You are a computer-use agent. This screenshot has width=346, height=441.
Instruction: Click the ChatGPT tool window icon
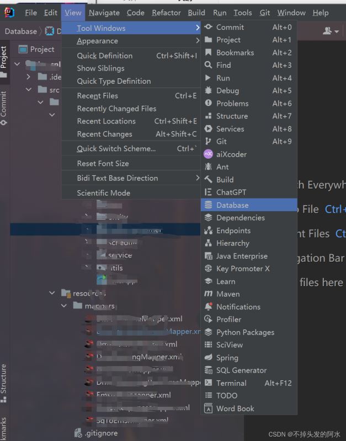tap(209, 192)
